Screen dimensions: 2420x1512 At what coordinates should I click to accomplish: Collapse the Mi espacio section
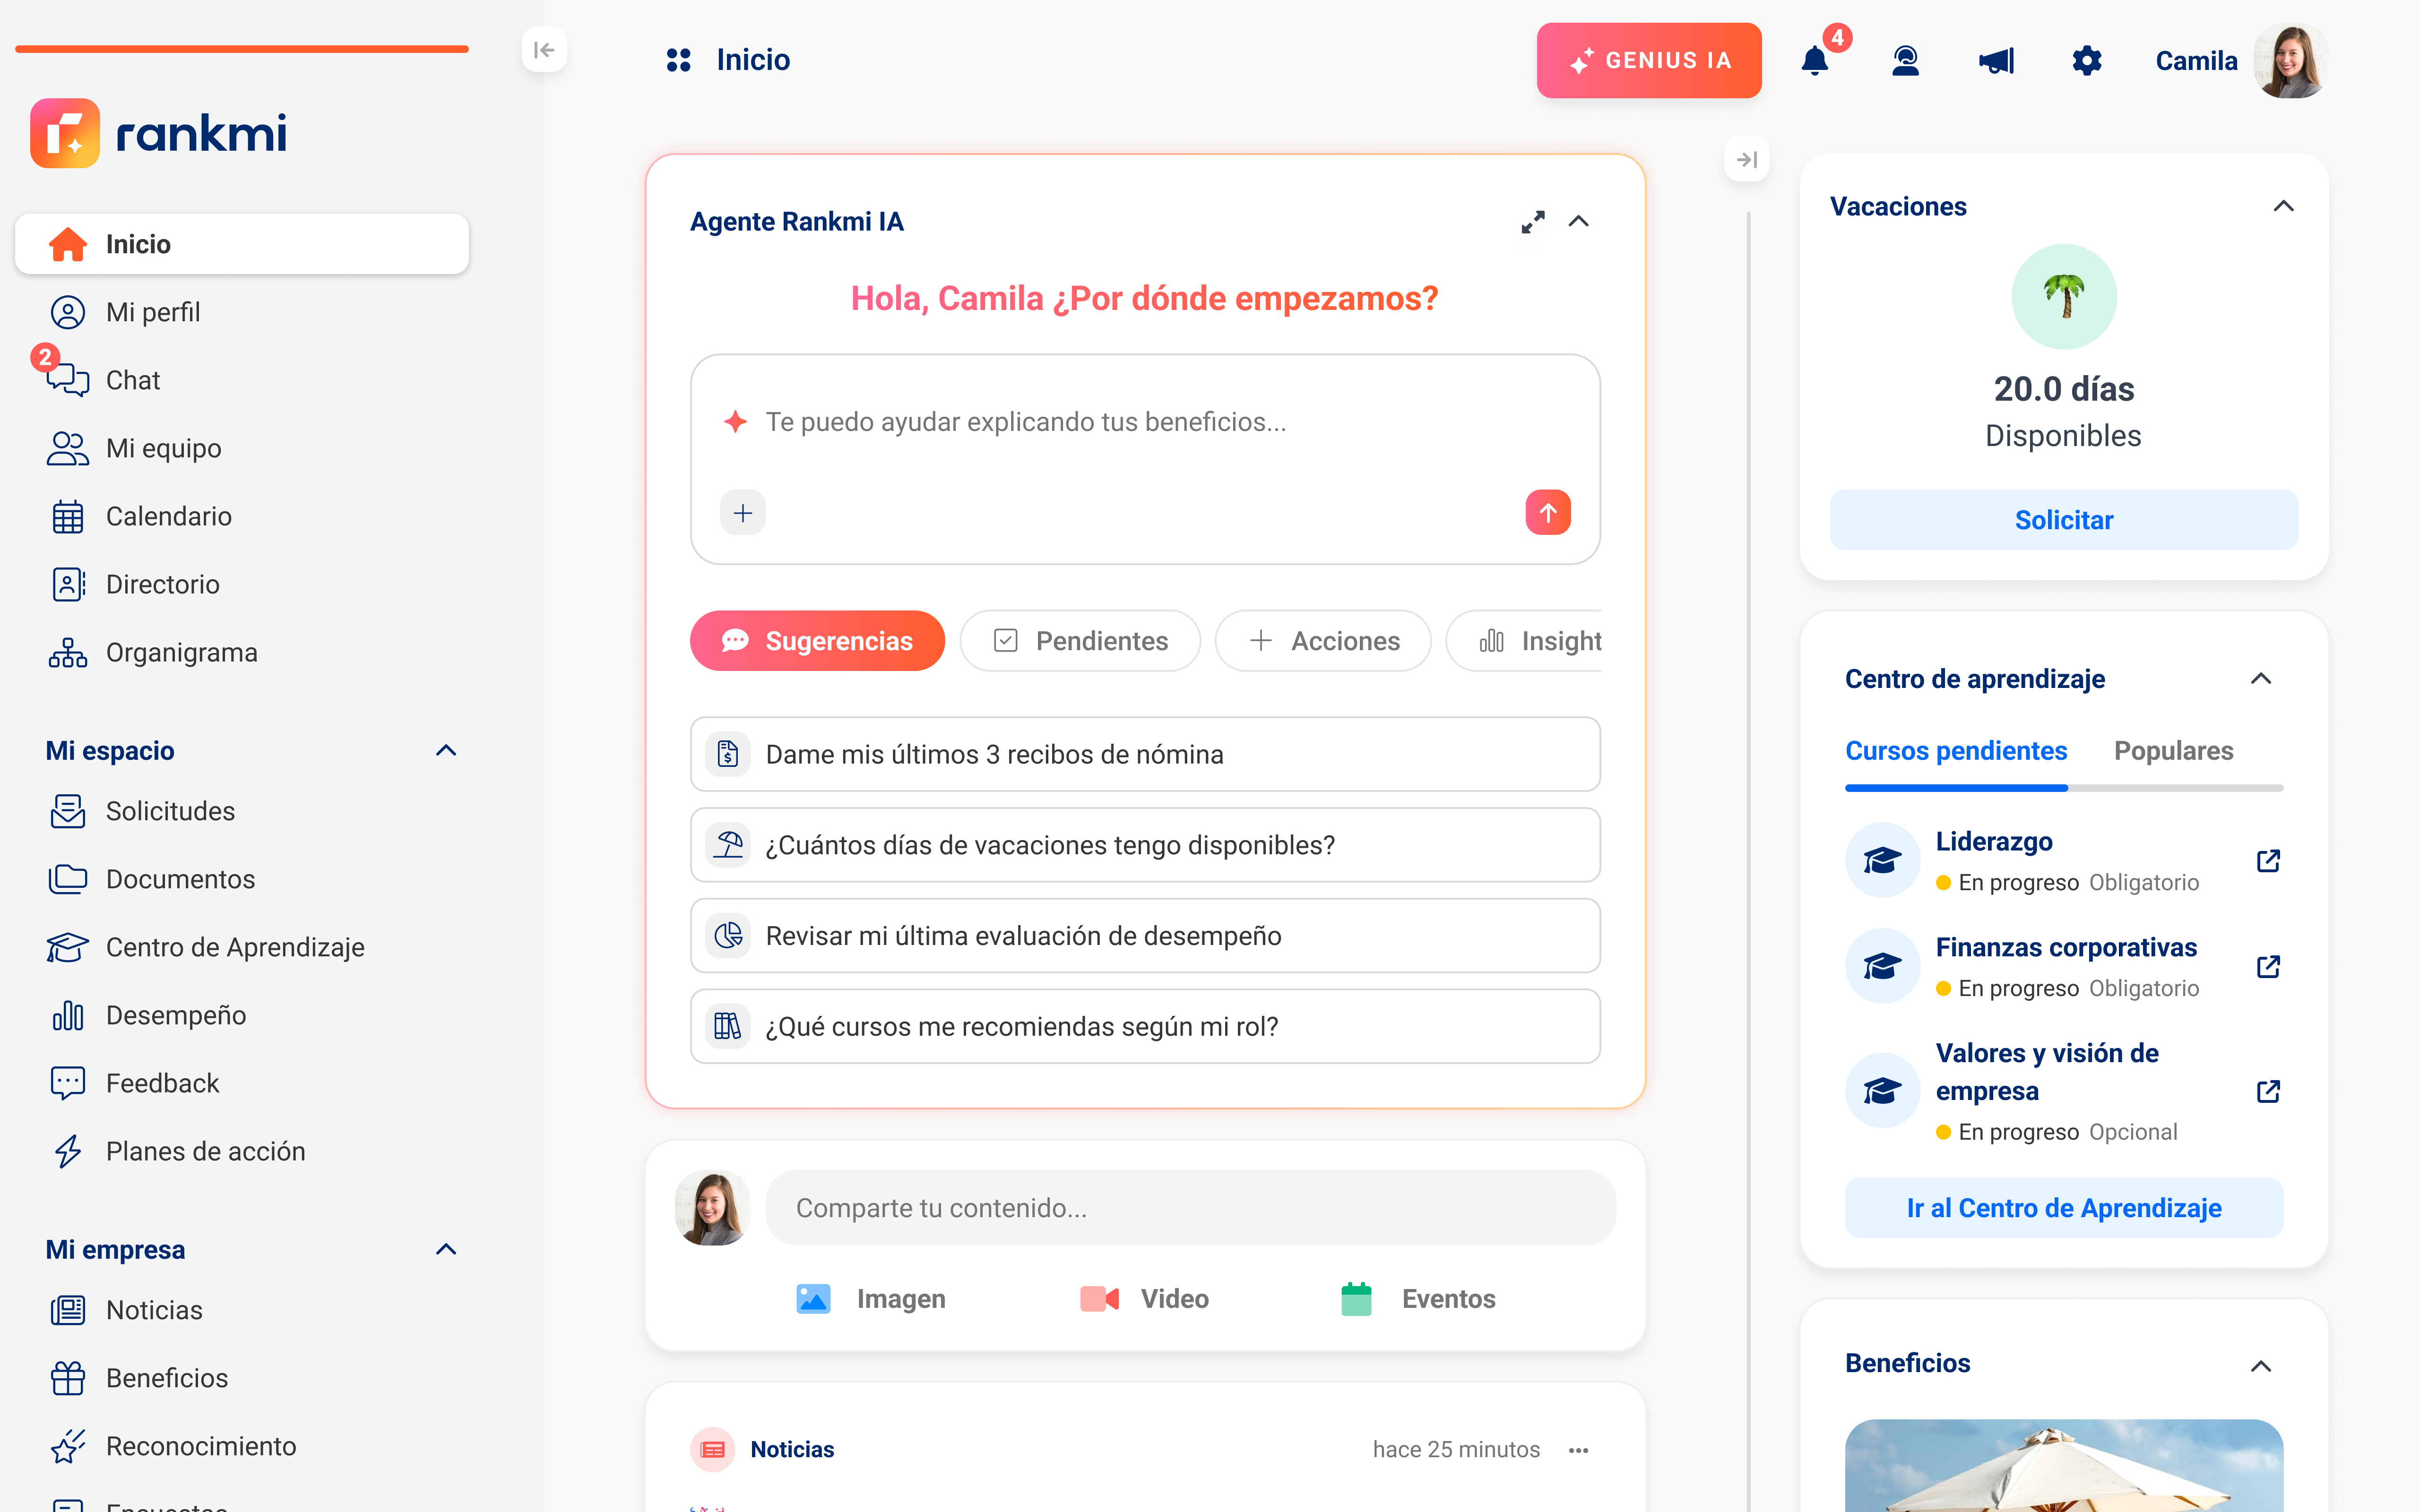click(446, 751)
